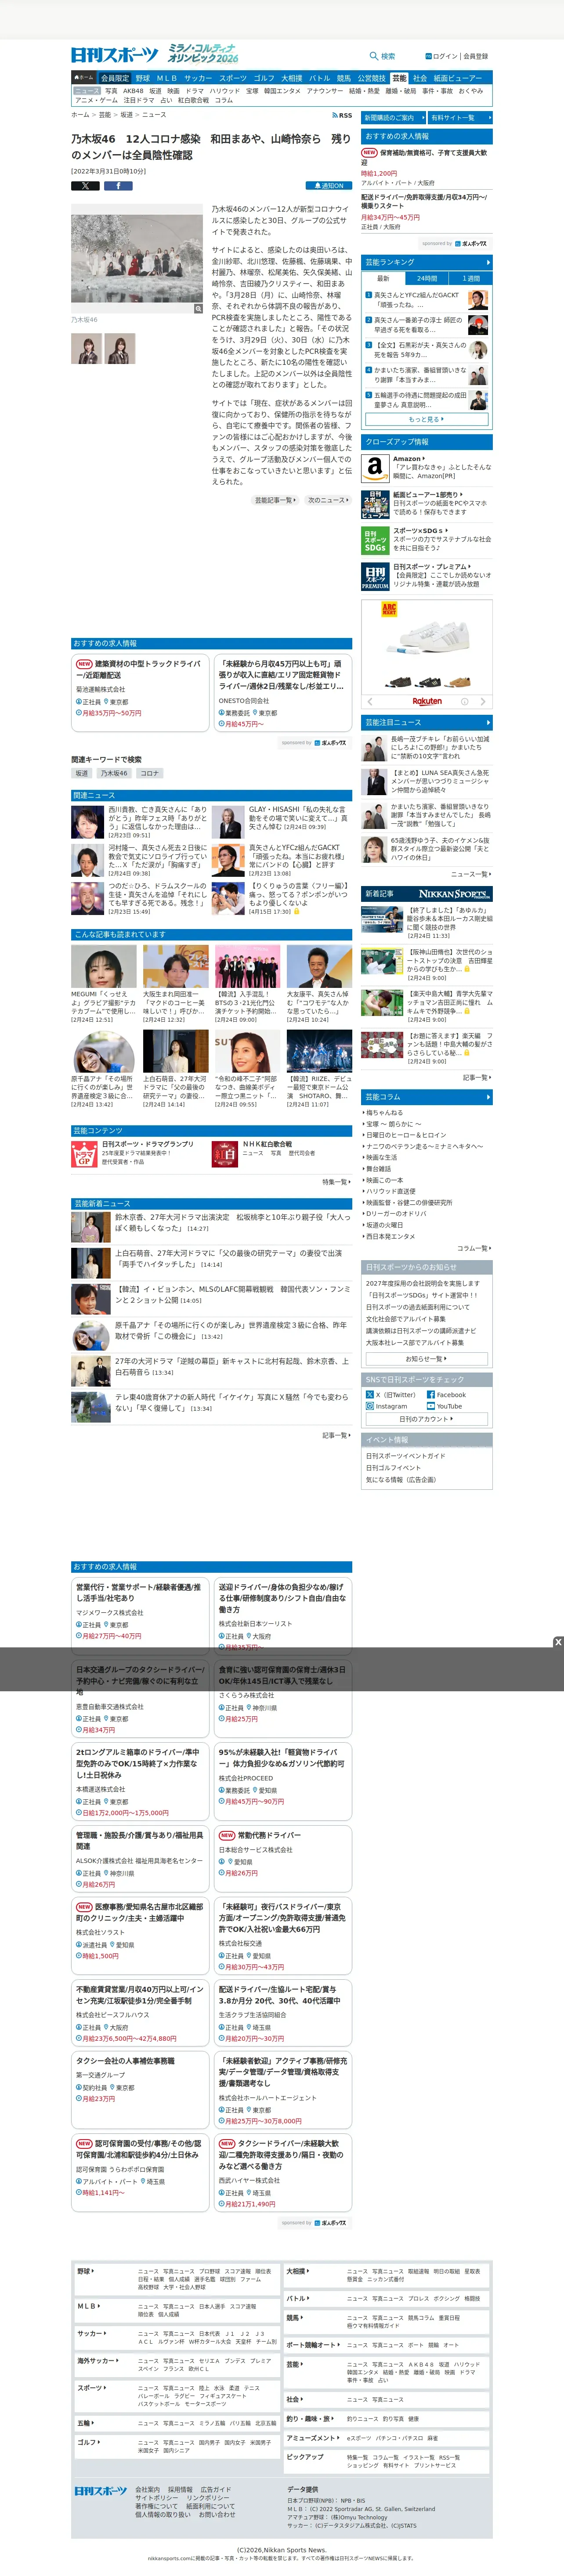Screen dimensions: 564x2576
Task: Switch ranking to 24時間 tab
Action: [427, 278]
